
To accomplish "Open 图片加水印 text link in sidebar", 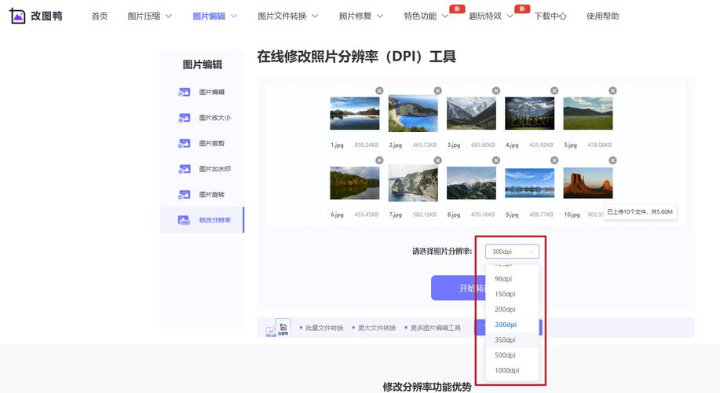I will pyautogui.click(x=215, y=169).
